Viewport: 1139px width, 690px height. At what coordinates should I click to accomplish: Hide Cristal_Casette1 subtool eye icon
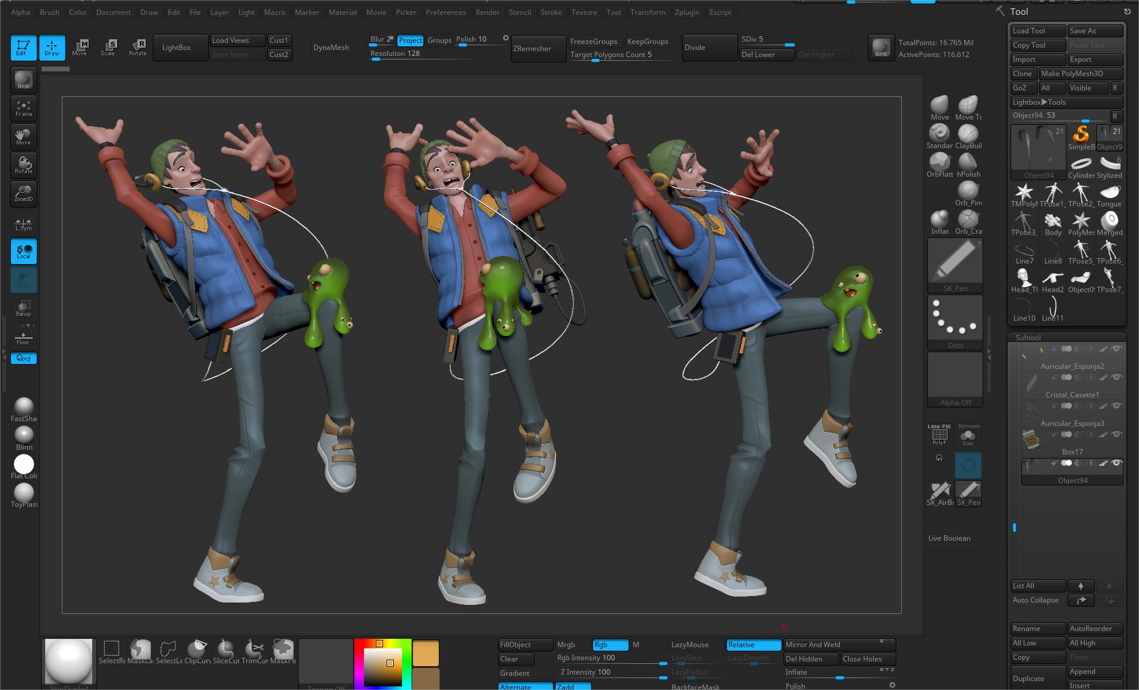pos(1116,377)
